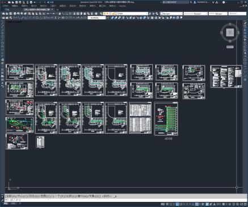Click the Cut icon in Standard toolbar

[30, 14]
